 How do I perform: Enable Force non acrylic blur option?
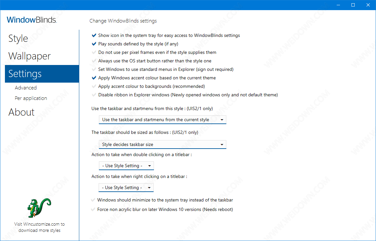coord(93,209)
